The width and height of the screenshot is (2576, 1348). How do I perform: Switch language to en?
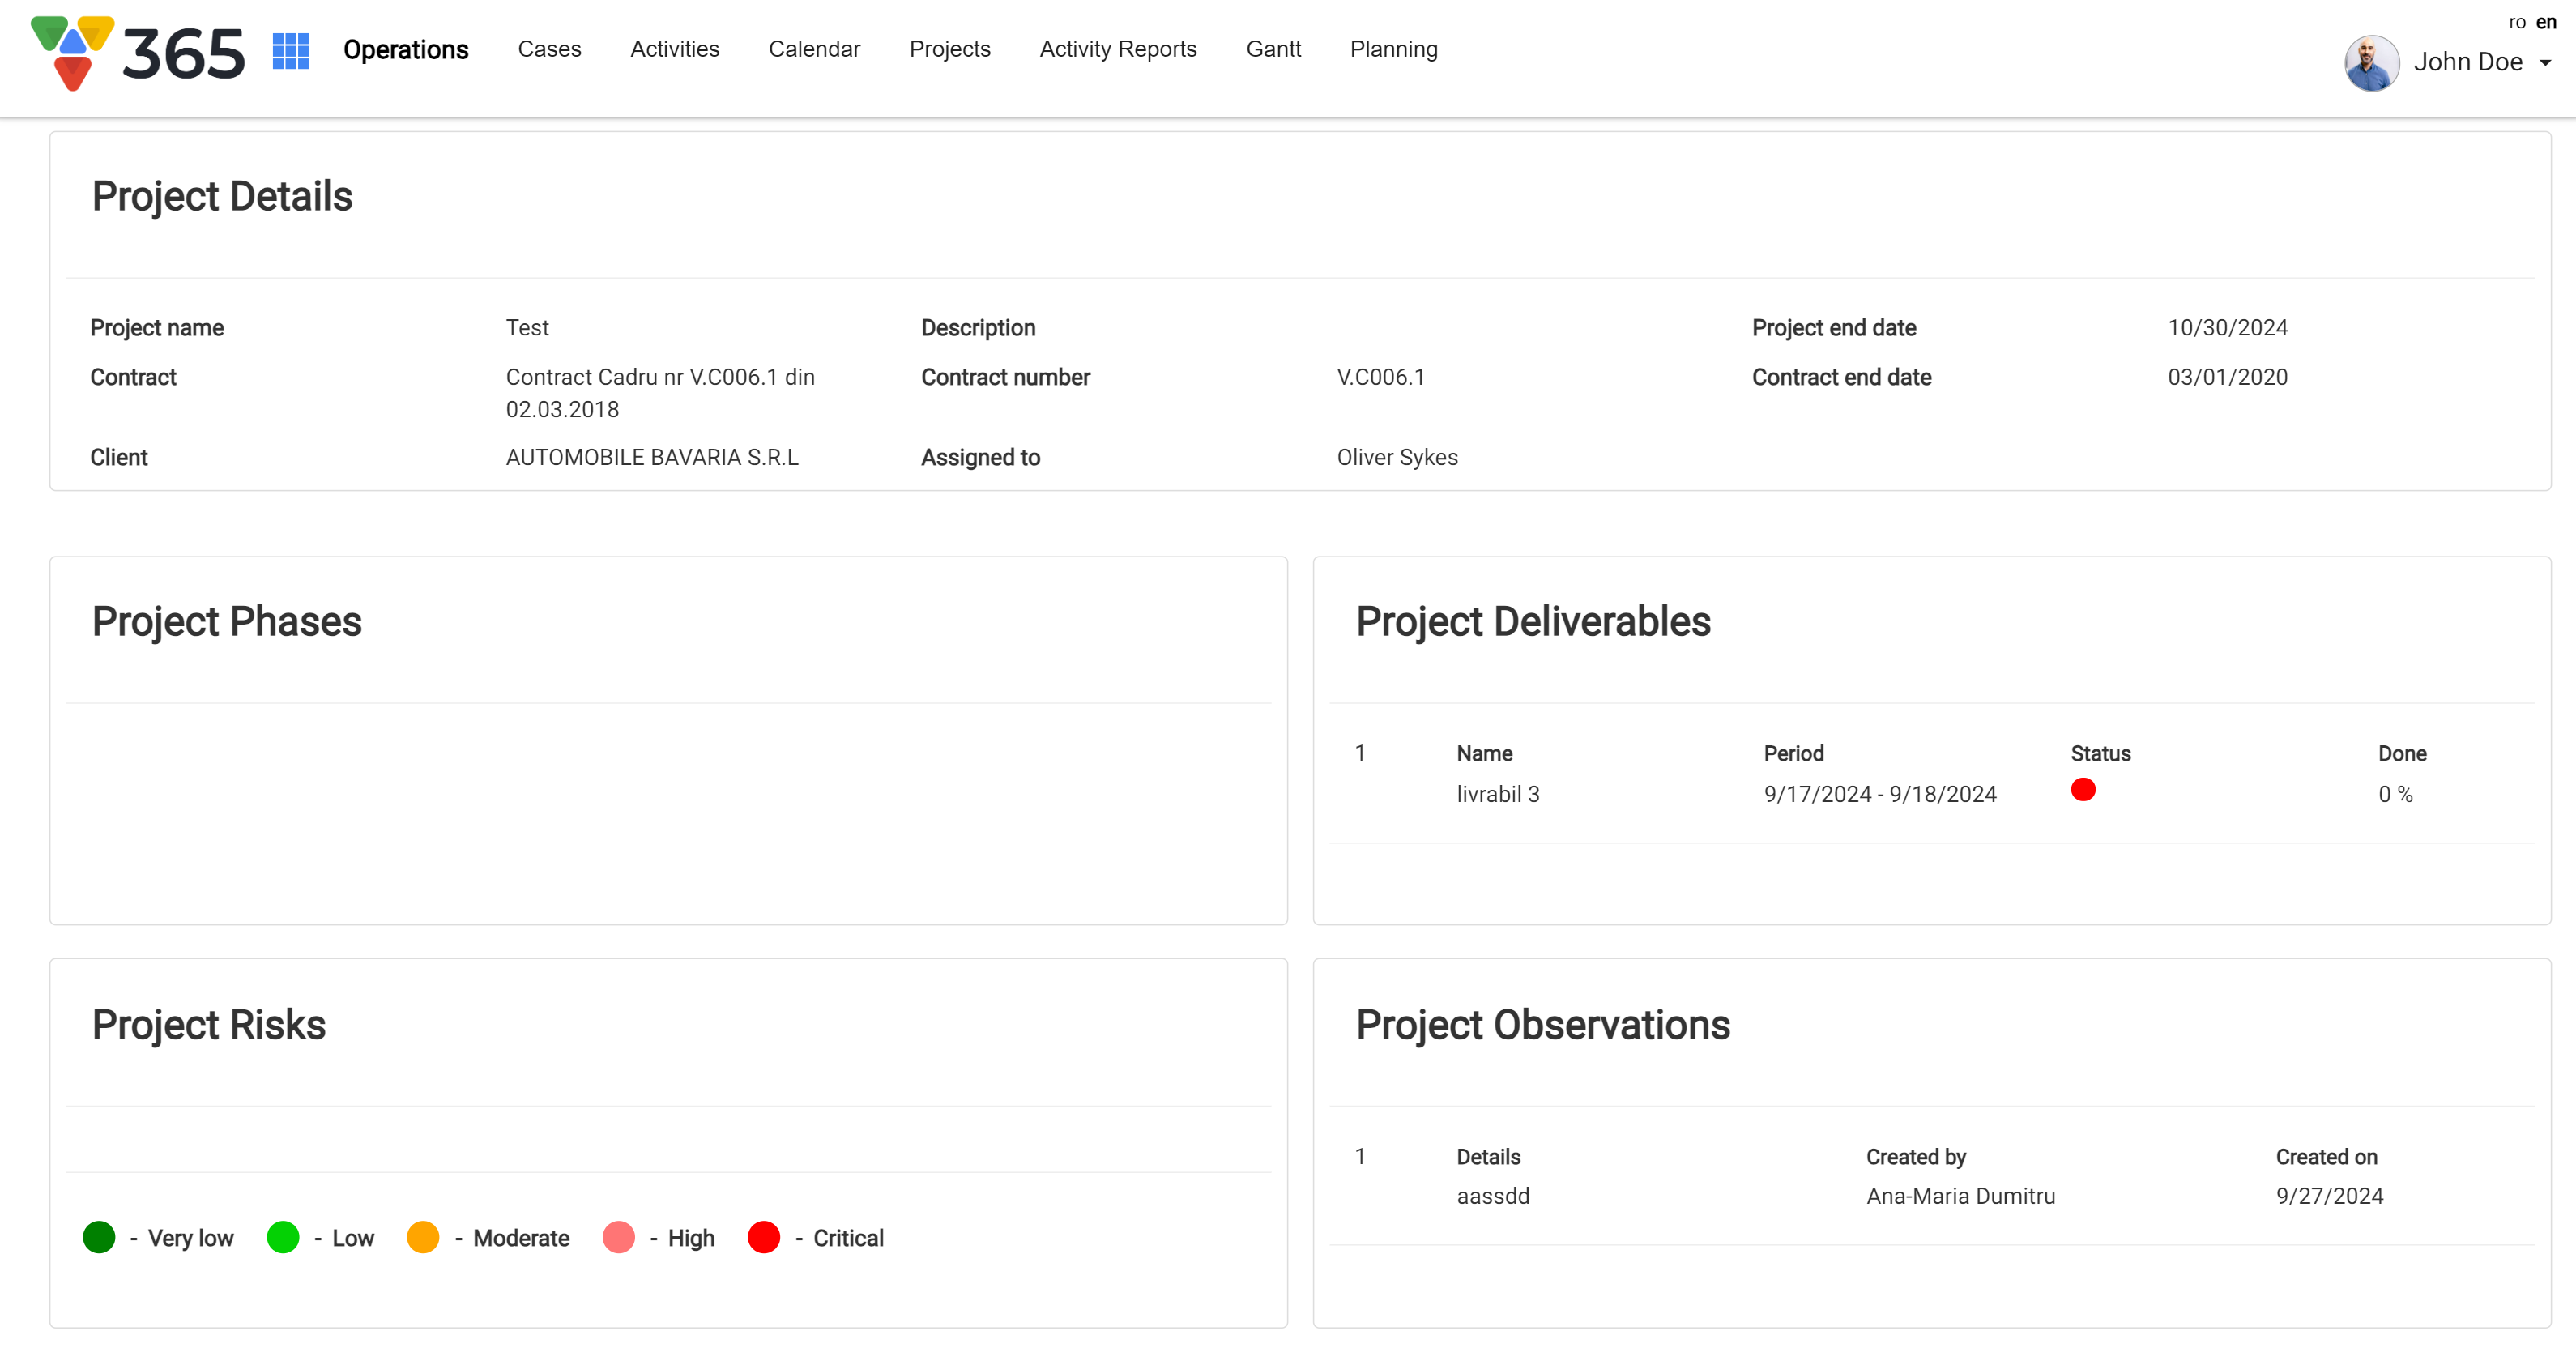coord(2546,22)
